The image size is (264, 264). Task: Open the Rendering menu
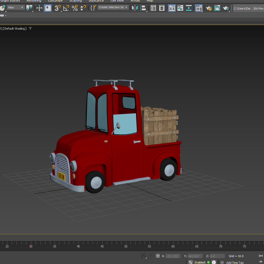[34, 1]
